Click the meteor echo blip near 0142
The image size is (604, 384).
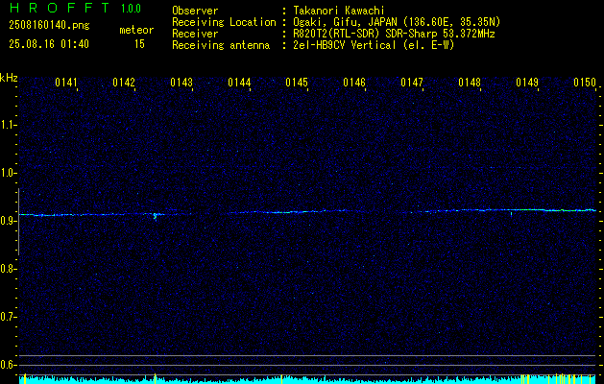156,216
